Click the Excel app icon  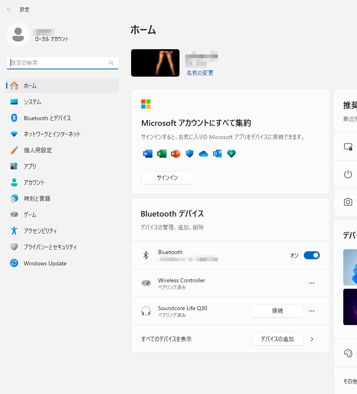coord(162,154)
